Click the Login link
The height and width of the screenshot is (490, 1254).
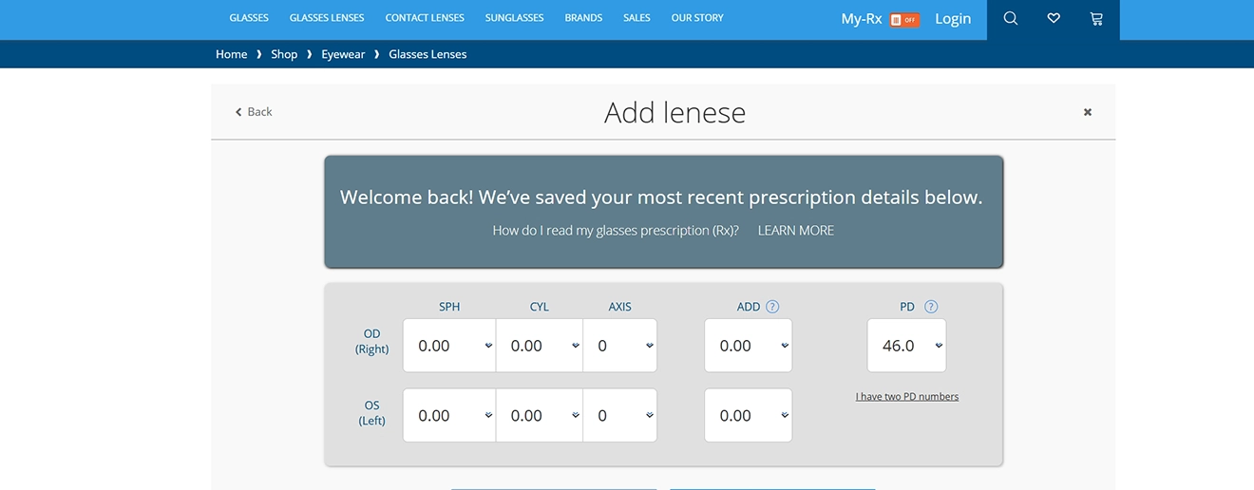[x=953, y=19]
